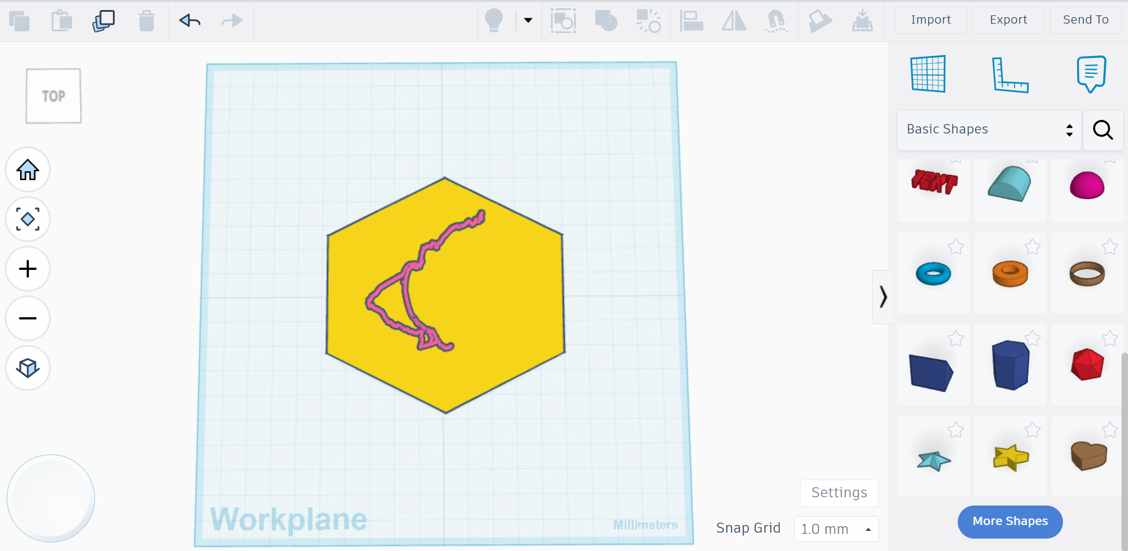Open the Send To options
The height and width of the screenshot is (551, 1128).
pos(1086,20)
